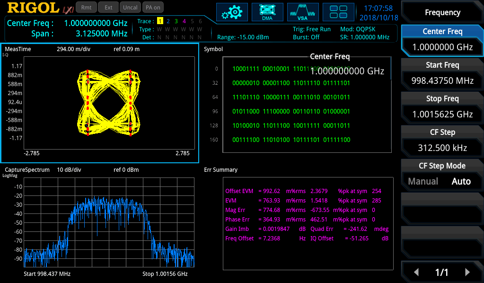Image resolution: width=484 pixels, height=283 pixels.
Task: Click the LXI logo indicator
Action: tap(68, 10)
